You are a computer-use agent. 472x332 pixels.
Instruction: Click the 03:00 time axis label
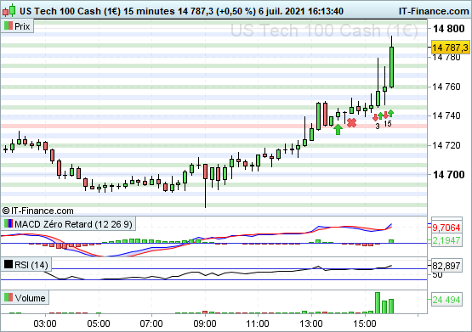(x=45, y=324)
